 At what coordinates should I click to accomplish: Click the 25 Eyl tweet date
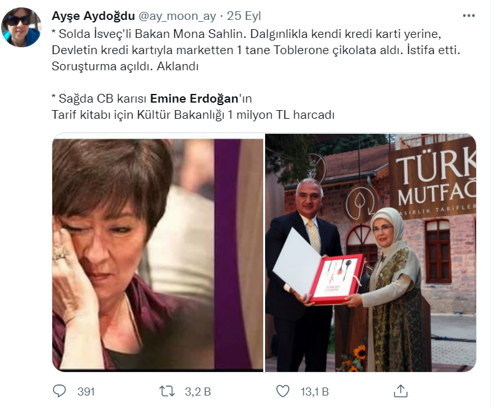coord(244,16)
